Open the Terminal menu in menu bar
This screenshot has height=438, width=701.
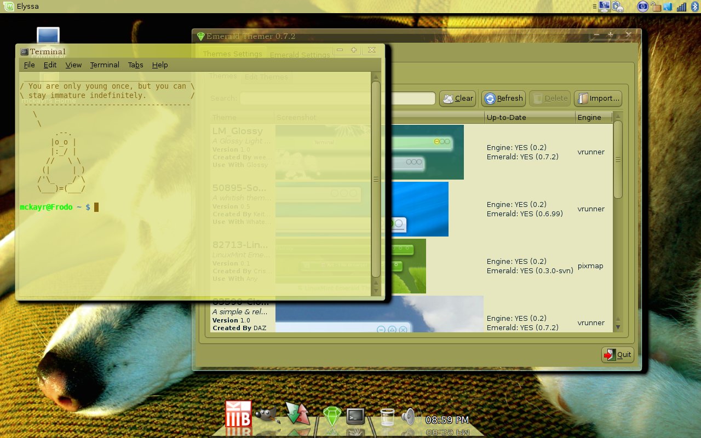[x=105, y=65]
